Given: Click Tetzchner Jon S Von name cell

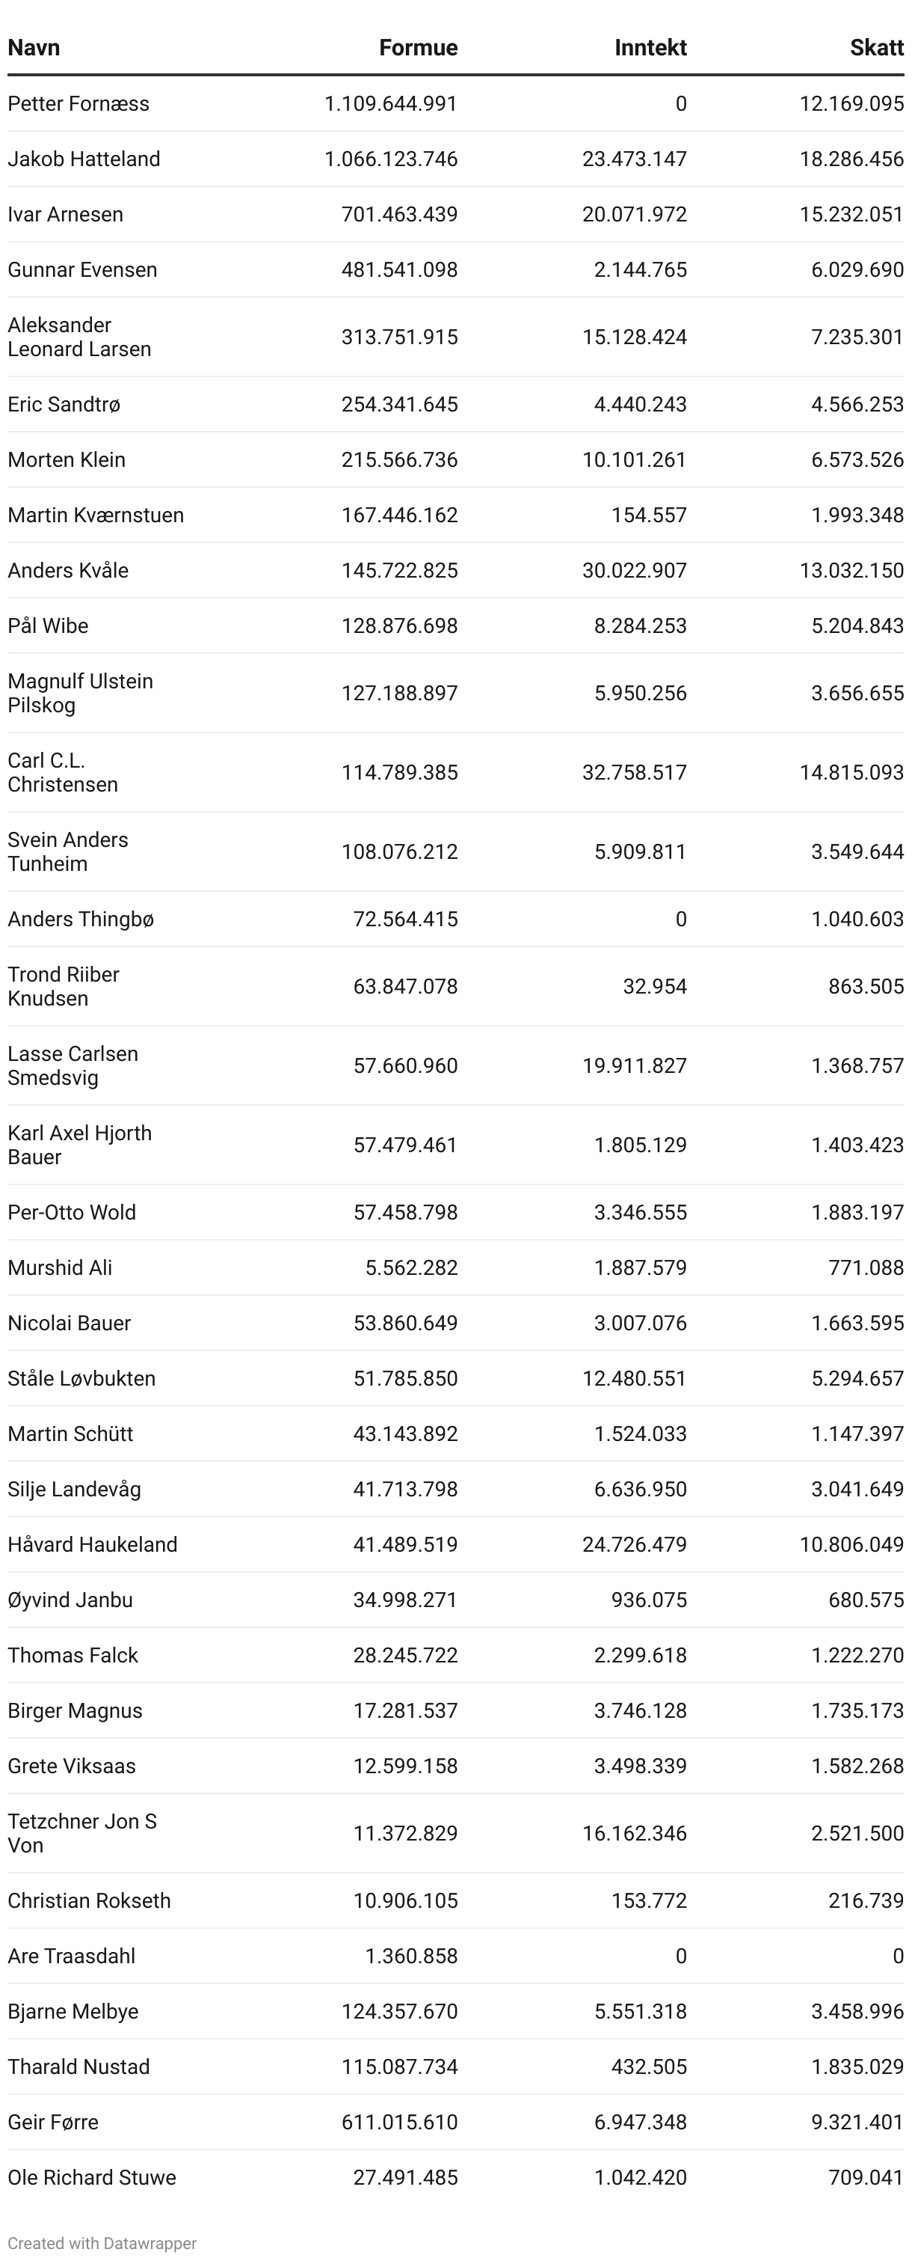Looking at the screenshot, I should [82, 1833].
